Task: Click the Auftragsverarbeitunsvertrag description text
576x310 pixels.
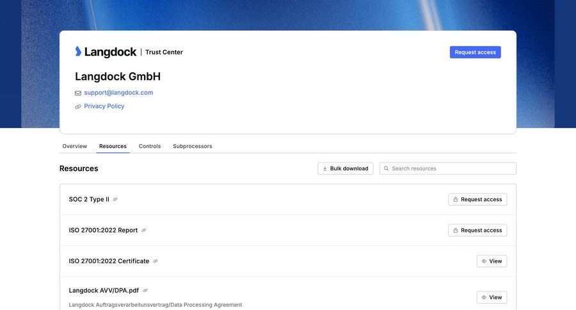Action: (156, 305)
